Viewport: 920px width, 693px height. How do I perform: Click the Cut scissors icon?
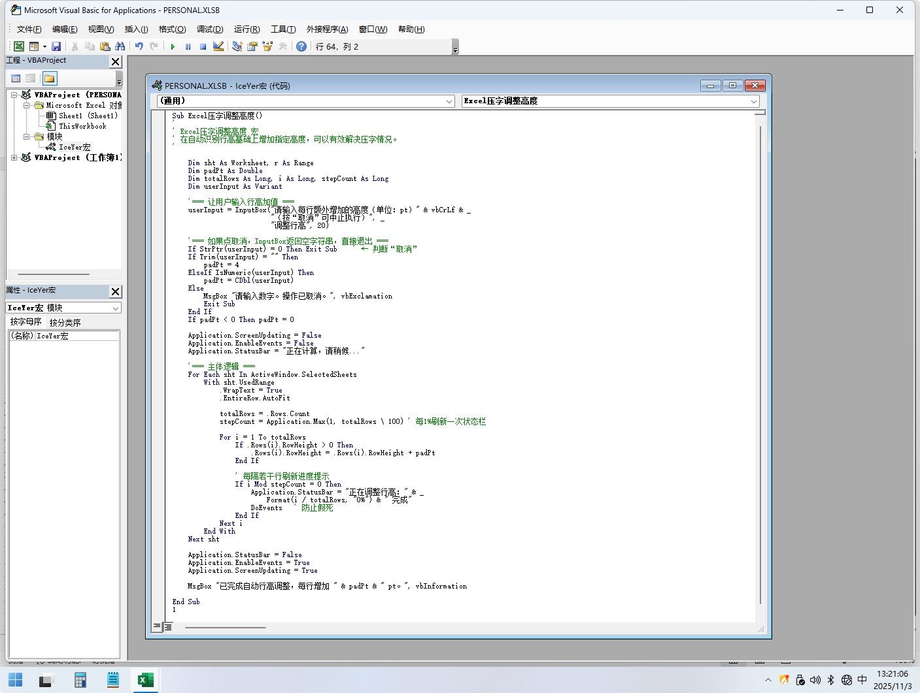click(x=75, y=46)
